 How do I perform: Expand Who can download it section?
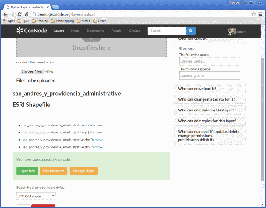pyautogui.click(x=210, y=89)
